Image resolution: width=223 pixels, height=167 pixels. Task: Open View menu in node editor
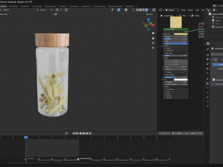tap(183, 10)
